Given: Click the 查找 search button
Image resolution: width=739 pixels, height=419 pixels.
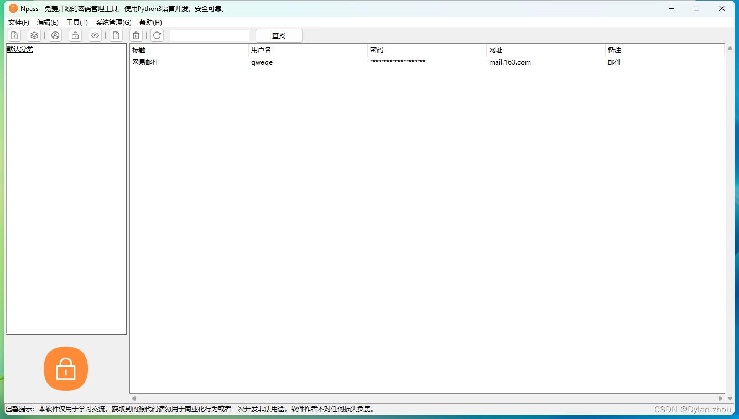Looking at the screenshot, I should (278, 35).
